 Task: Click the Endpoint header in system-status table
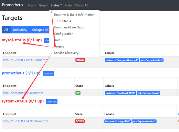coord(10,114)
